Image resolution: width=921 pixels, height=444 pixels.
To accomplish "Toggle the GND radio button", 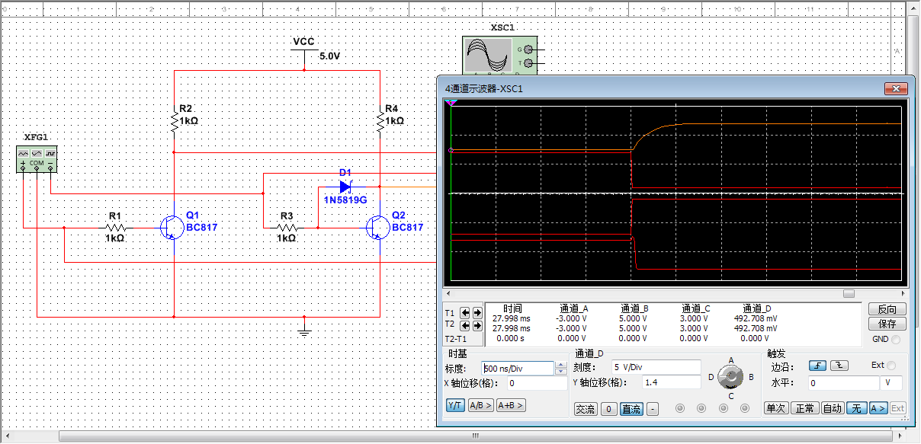I will coord(895,340).
